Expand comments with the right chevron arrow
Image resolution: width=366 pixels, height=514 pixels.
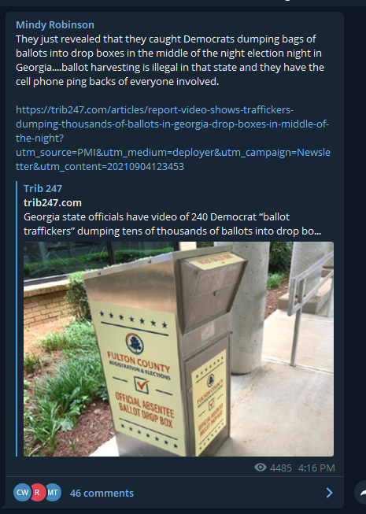(x=329, y=493)
